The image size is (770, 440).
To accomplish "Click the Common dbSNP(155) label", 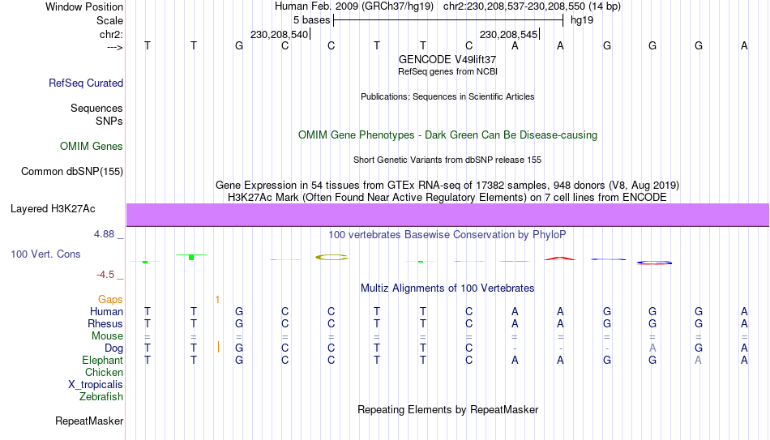I will tap(72, 172).
